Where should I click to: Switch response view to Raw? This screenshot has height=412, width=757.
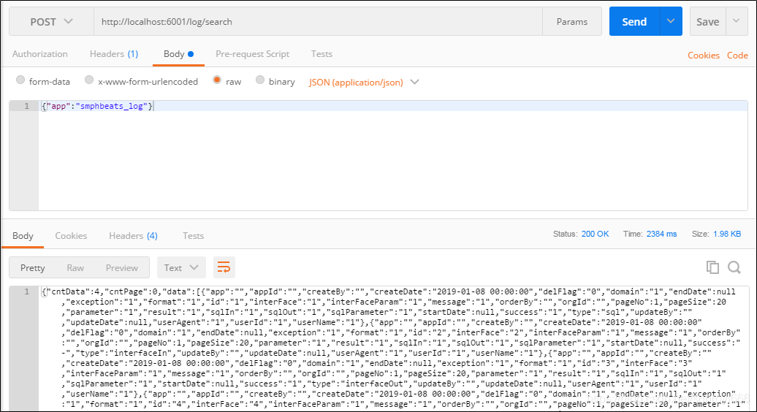coord(75,268)
